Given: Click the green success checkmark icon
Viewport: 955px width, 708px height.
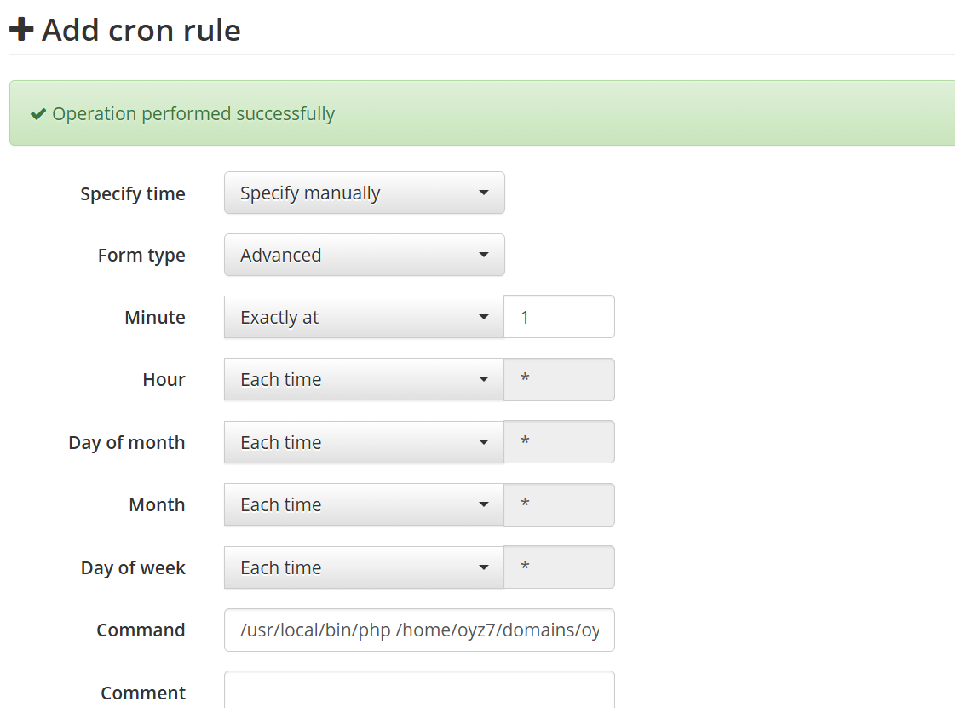Looking at the screenshot, I should tap(37, 114).
